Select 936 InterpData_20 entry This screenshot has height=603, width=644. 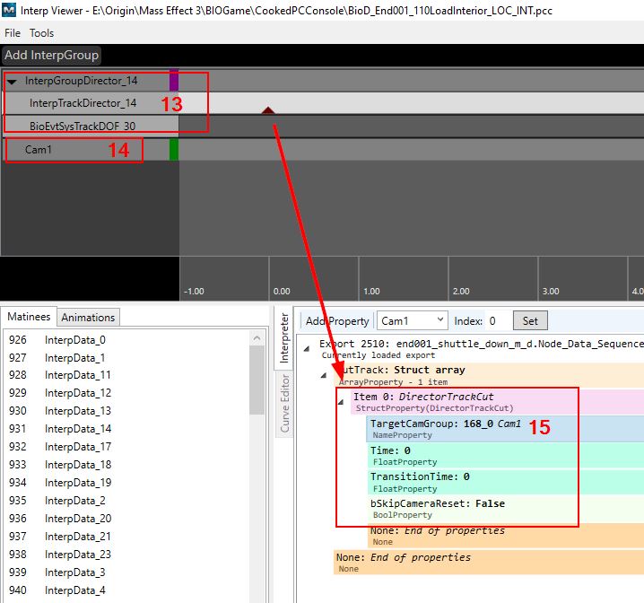(126, 519)
